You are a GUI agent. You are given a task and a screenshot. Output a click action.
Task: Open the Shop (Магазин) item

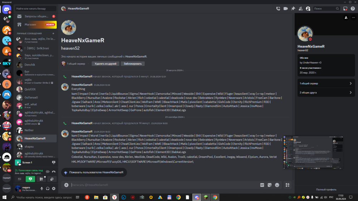click(x=36, y=24)
